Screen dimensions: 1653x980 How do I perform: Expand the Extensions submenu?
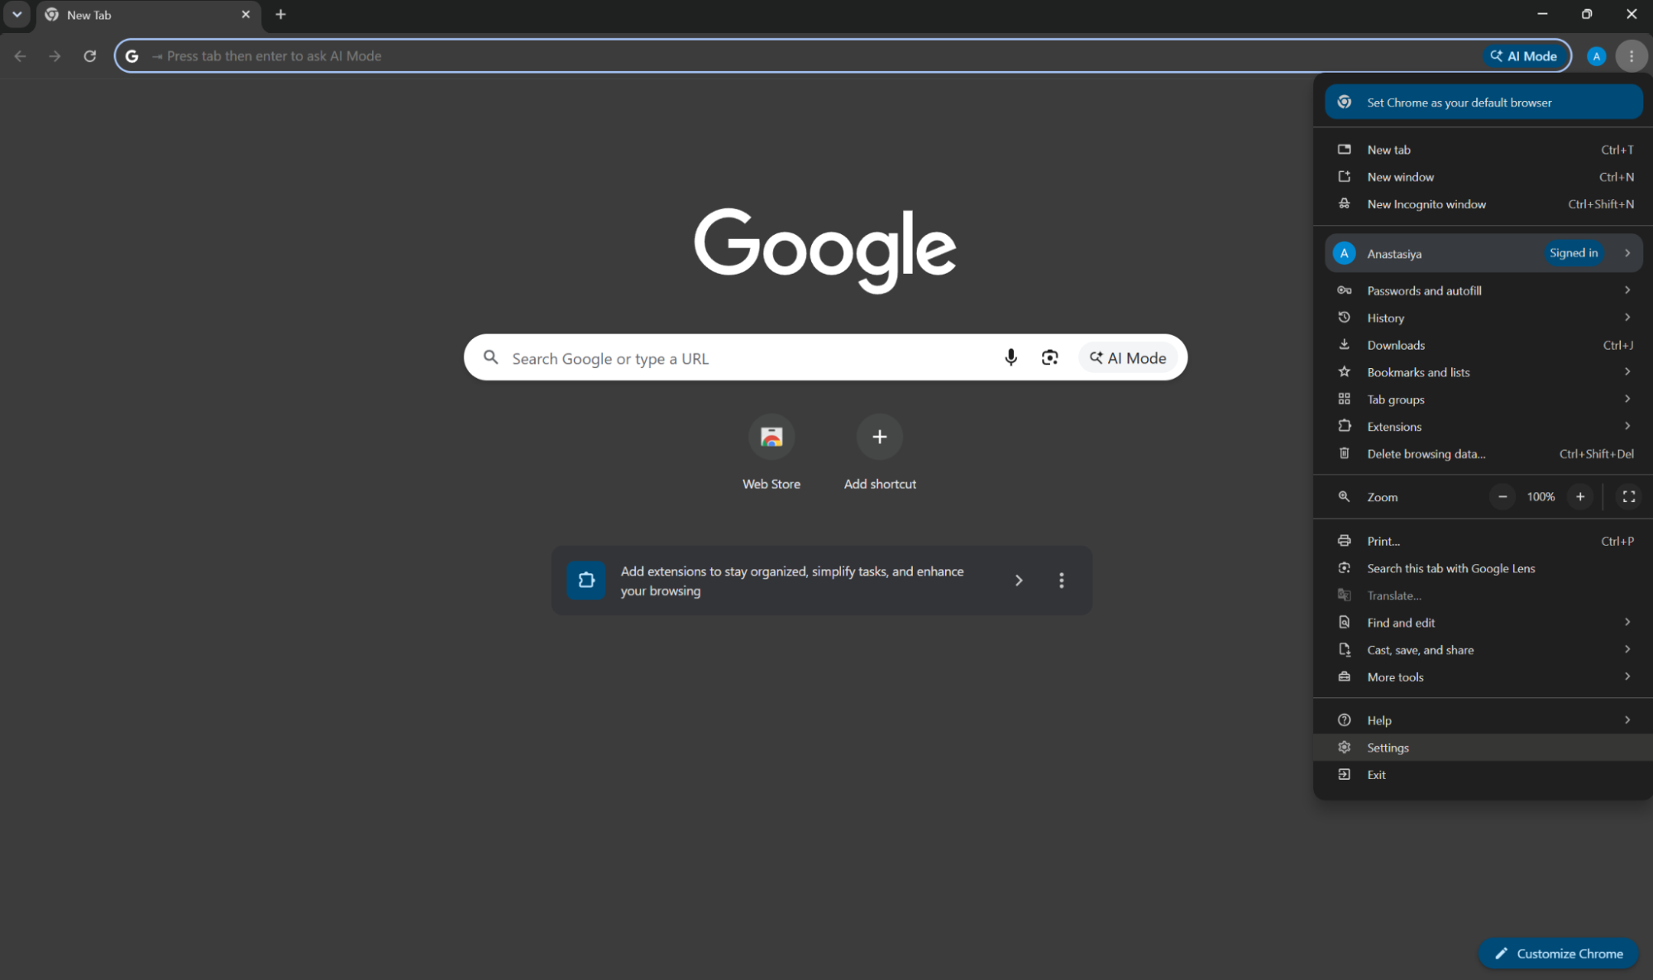[x=1483, y=427]
